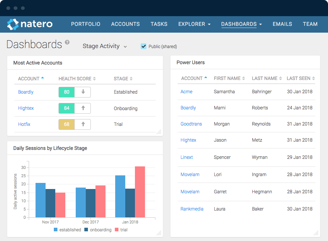Open the Dashboards help question mark icon

(x=67, y=42)
